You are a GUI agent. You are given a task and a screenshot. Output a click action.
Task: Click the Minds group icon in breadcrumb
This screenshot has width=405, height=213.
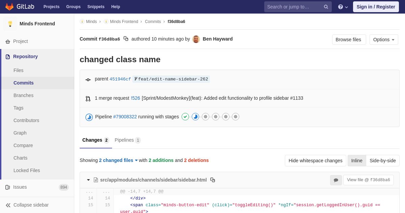pos(82,22)
